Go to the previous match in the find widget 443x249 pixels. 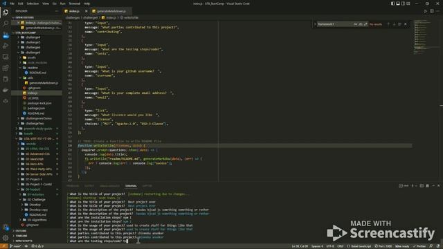388,24
